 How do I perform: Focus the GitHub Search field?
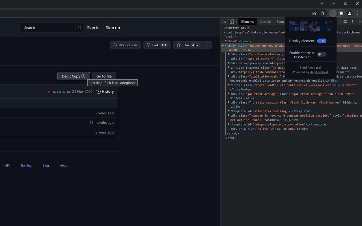tap(52, 27)
